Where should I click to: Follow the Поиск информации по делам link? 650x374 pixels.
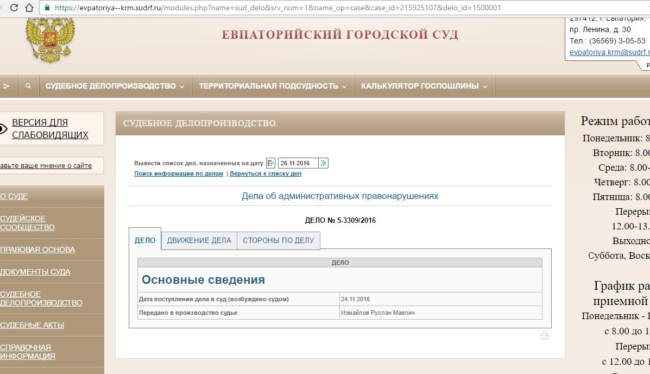[179, 173]
